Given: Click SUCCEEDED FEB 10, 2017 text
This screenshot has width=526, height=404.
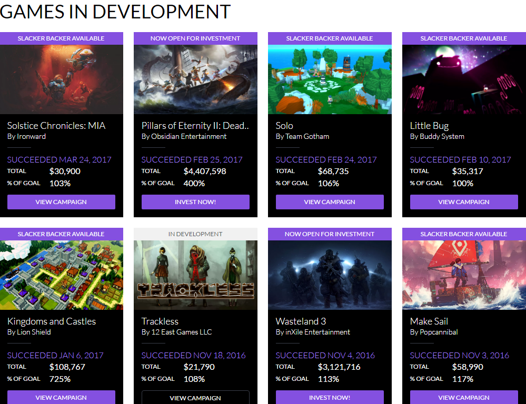Looking at the screenshot, I should [x=460, y=159].
